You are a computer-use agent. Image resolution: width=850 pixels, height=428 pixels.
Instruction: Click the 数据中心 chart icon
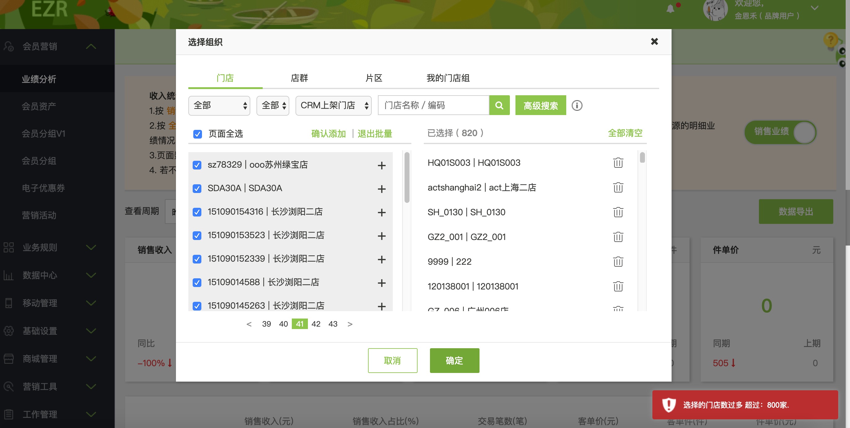click(x=9, y=275)
